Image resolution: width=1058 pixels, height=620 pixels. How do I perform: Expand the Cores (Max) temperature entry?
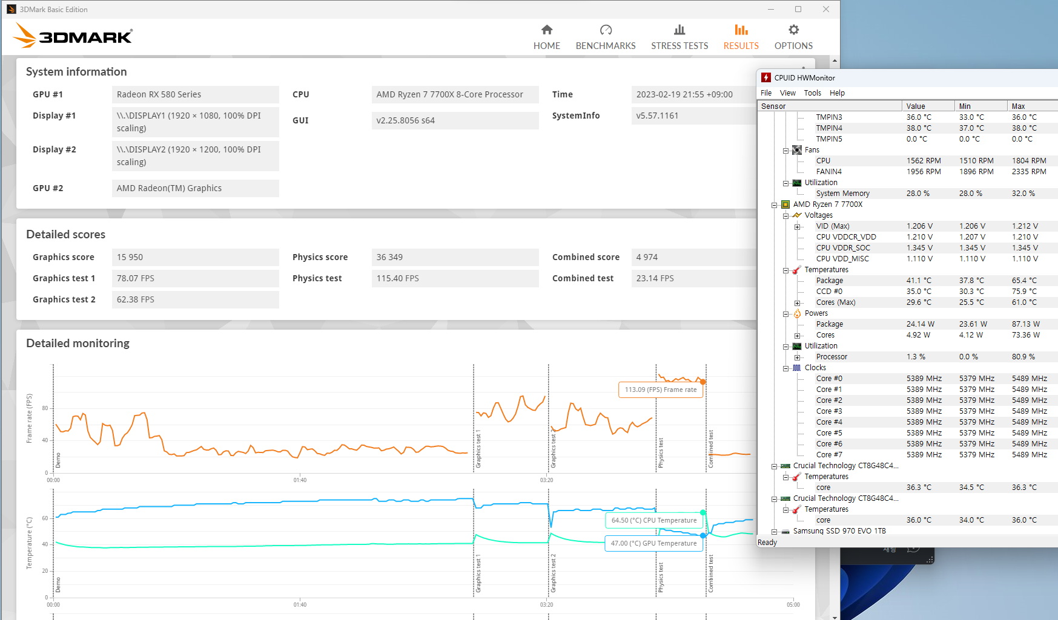point(798,303)
